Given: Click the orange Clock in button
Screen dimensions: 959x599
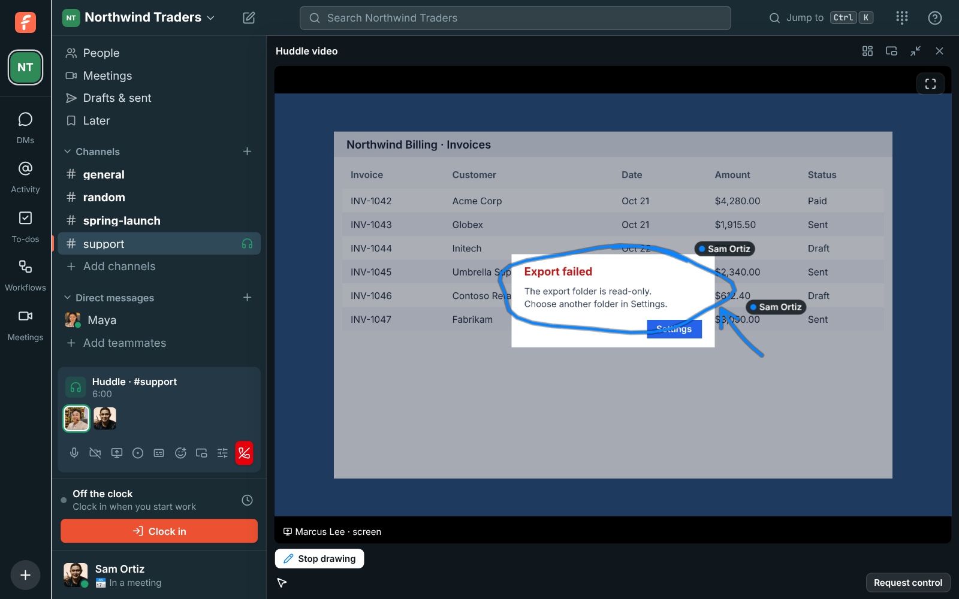Looking at the screenshot, I should coord(159,531).
